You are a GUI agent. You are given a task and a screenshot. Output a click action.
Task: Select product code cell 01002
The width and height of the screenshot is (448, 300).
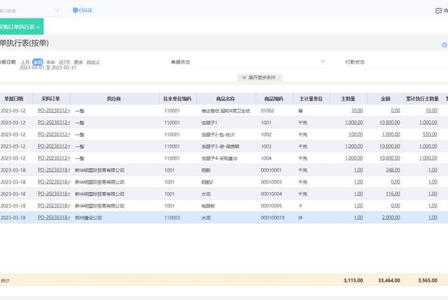[x=267, y=110]
